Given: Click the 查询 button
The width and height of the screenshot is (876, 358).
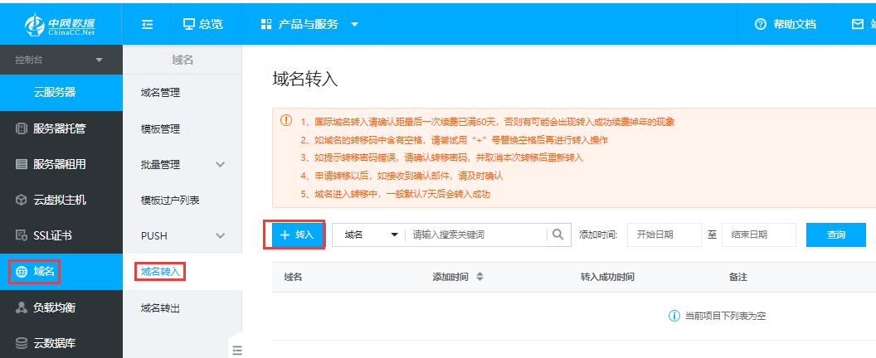Looking at the screenshot, I should point(835,235).
